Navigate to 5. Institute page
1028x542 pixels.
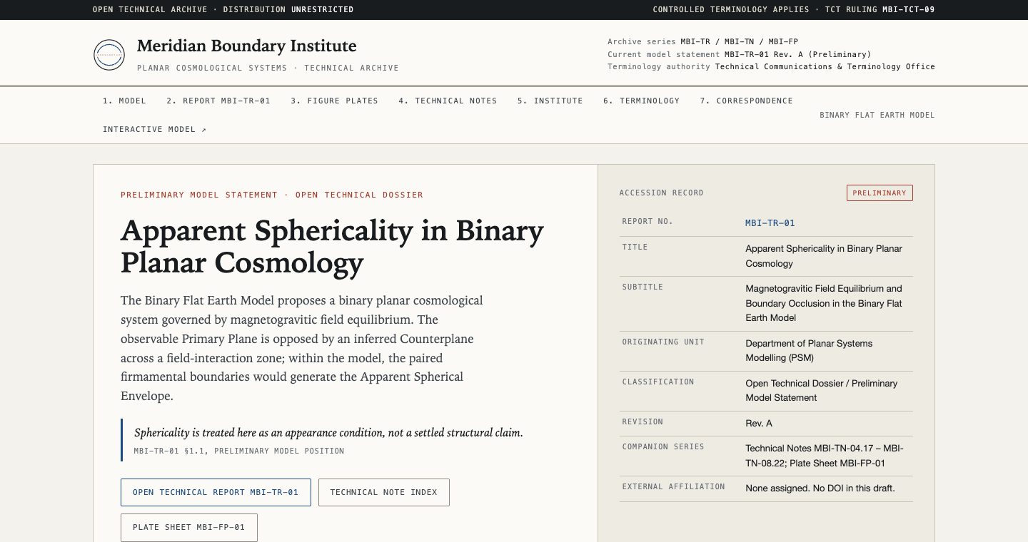[x=550, y=101]
